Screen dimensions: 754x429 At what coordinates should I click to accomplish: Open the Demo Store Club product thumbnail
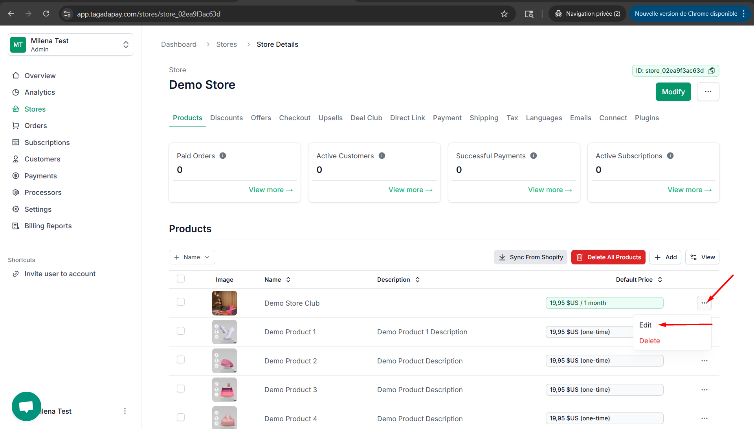point(224,303)
